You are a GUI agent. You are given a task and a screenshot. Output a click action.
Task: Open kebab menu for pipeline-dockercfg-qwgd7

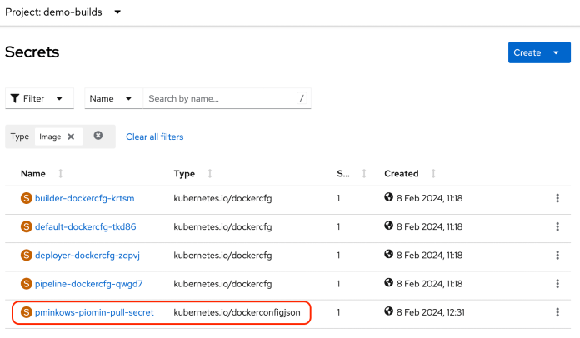click(x=557, y=284)
